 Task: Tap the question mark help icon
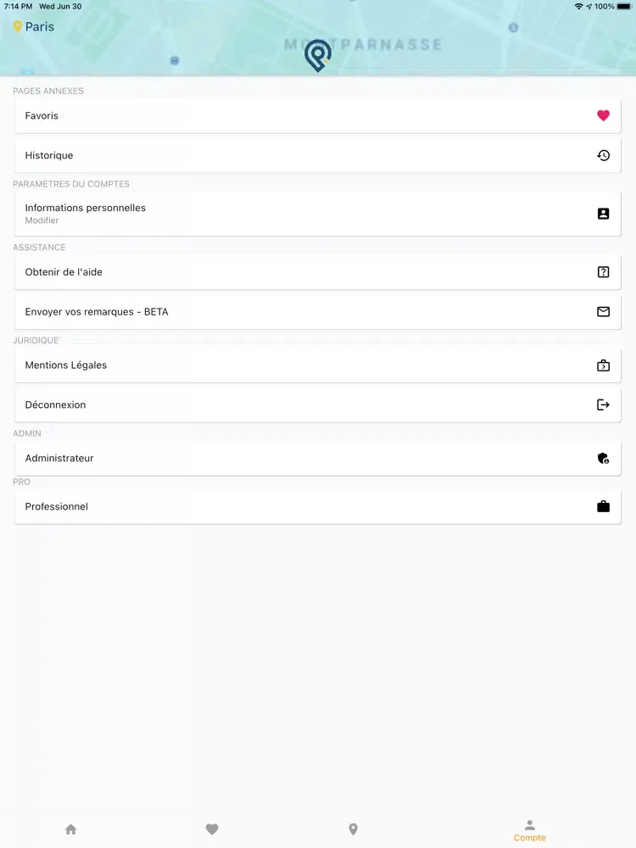coord(603,272)
